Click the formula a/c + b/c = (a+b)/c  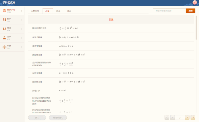(x=66, y=101)
